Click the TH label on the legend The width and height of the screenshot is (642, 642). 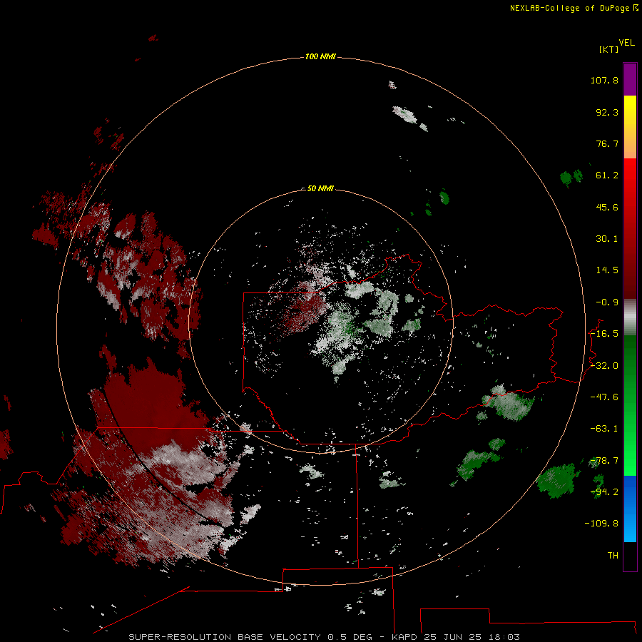click(x=613, y=556)
